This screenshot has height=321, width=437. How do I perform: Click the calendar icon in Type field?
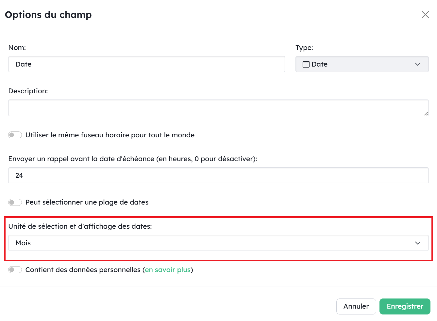click(306, 64)
